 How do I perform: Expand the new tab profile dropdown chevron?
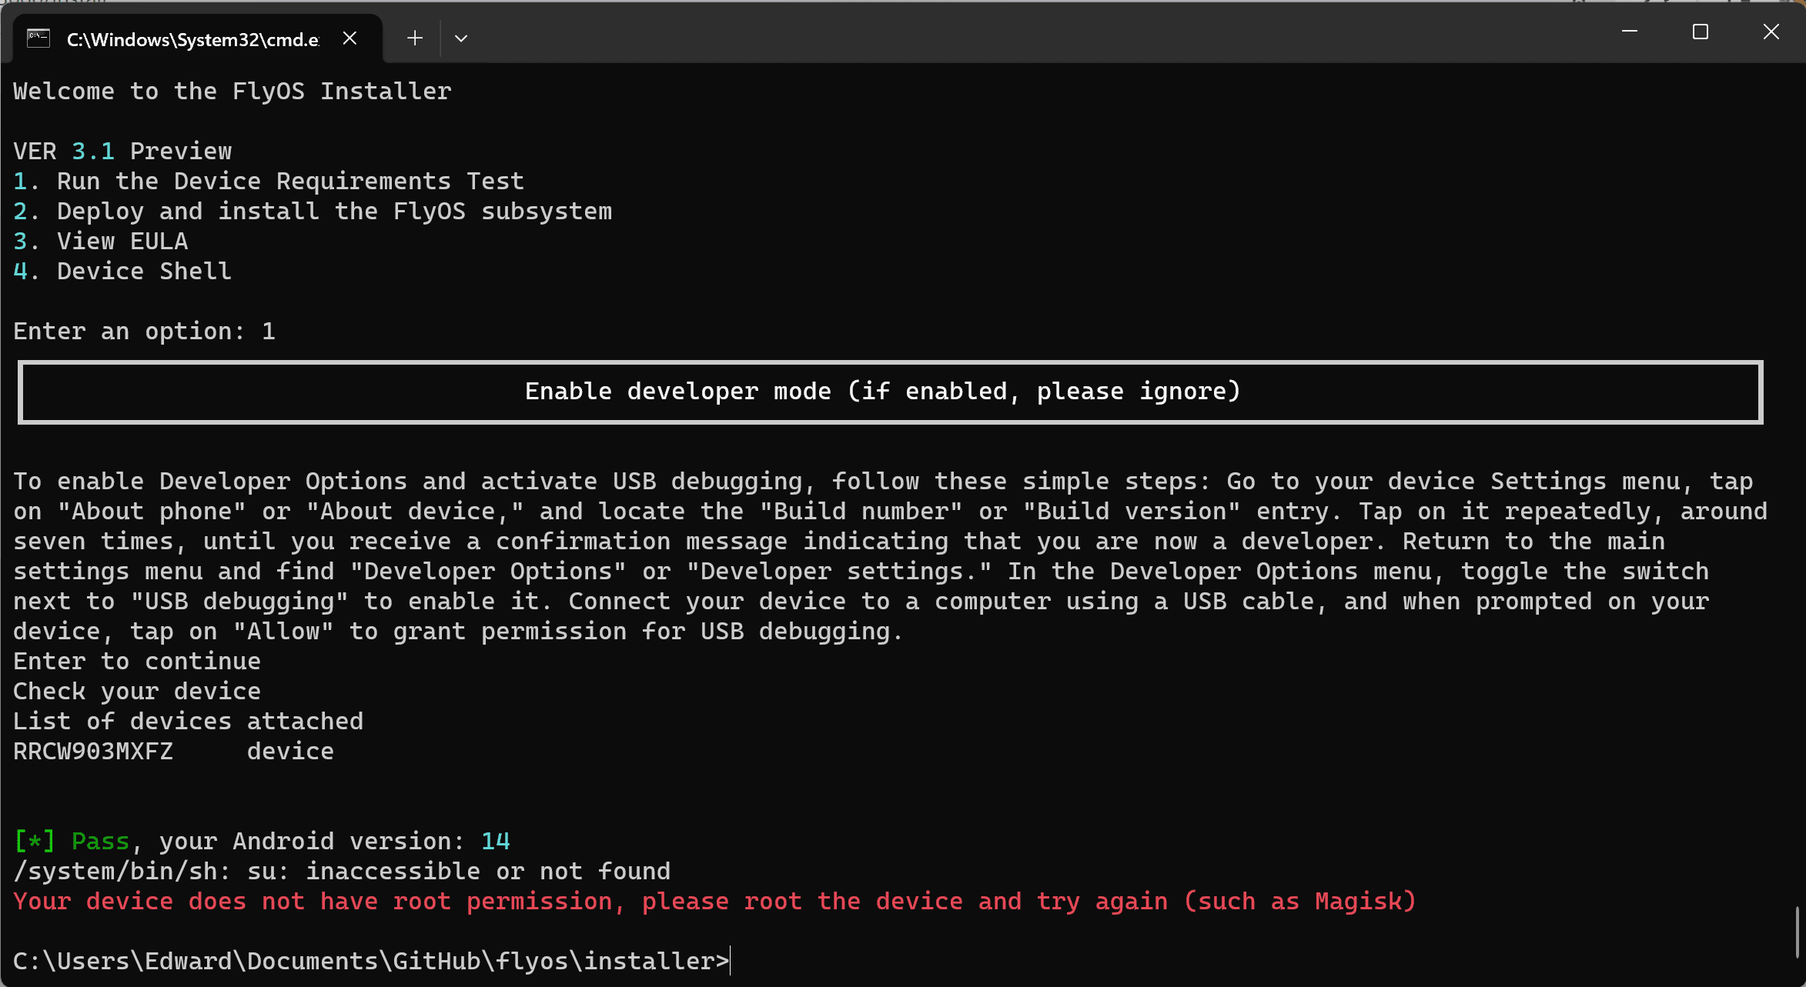point(461,38)
